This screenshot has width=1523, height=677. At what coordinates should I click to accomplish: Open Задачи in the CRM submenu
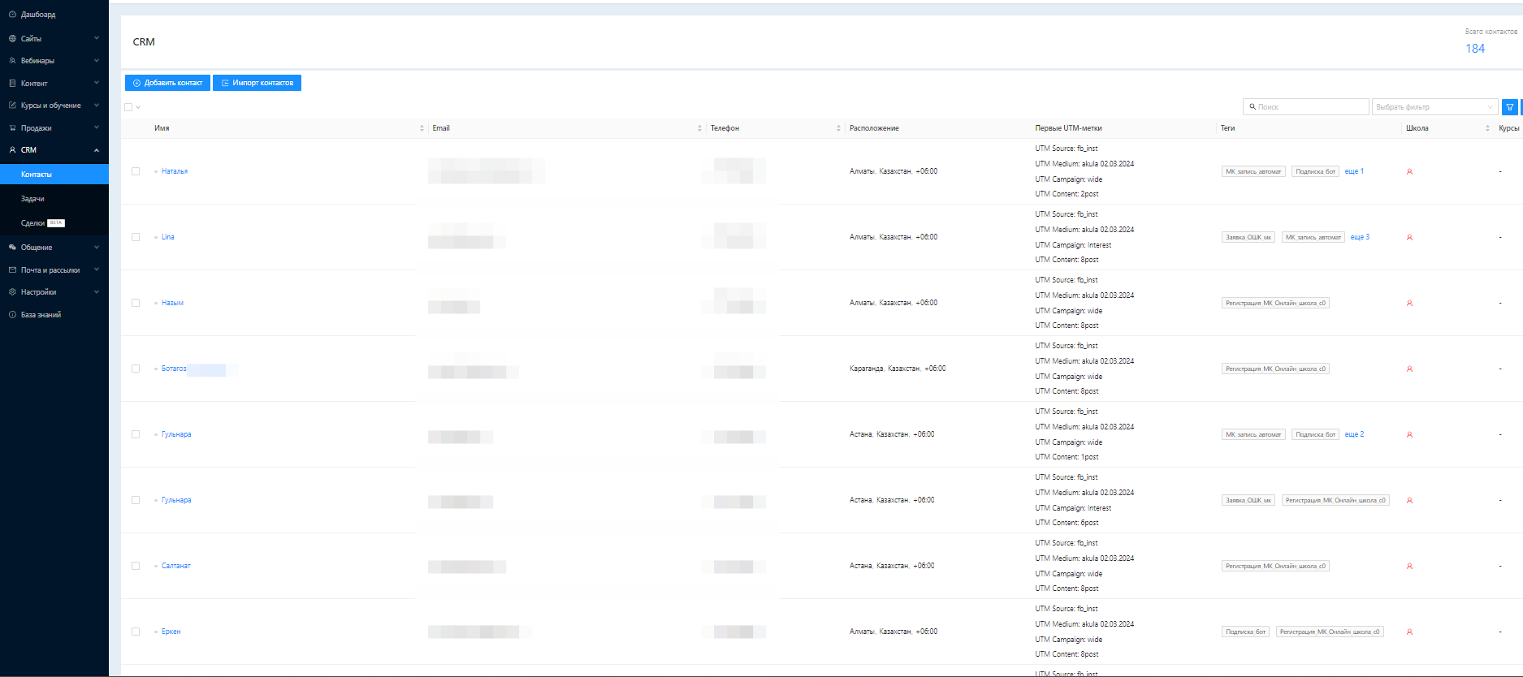coord(32,199)
